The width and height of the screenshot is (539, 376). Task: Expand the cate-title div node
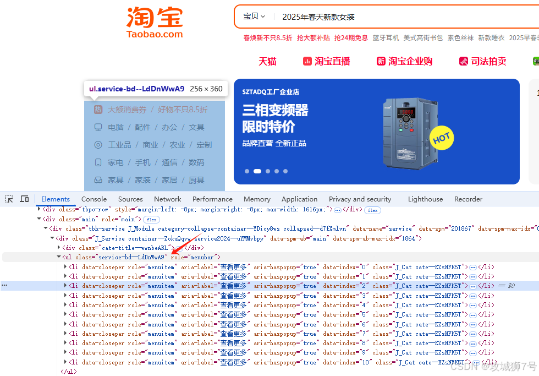59,247
